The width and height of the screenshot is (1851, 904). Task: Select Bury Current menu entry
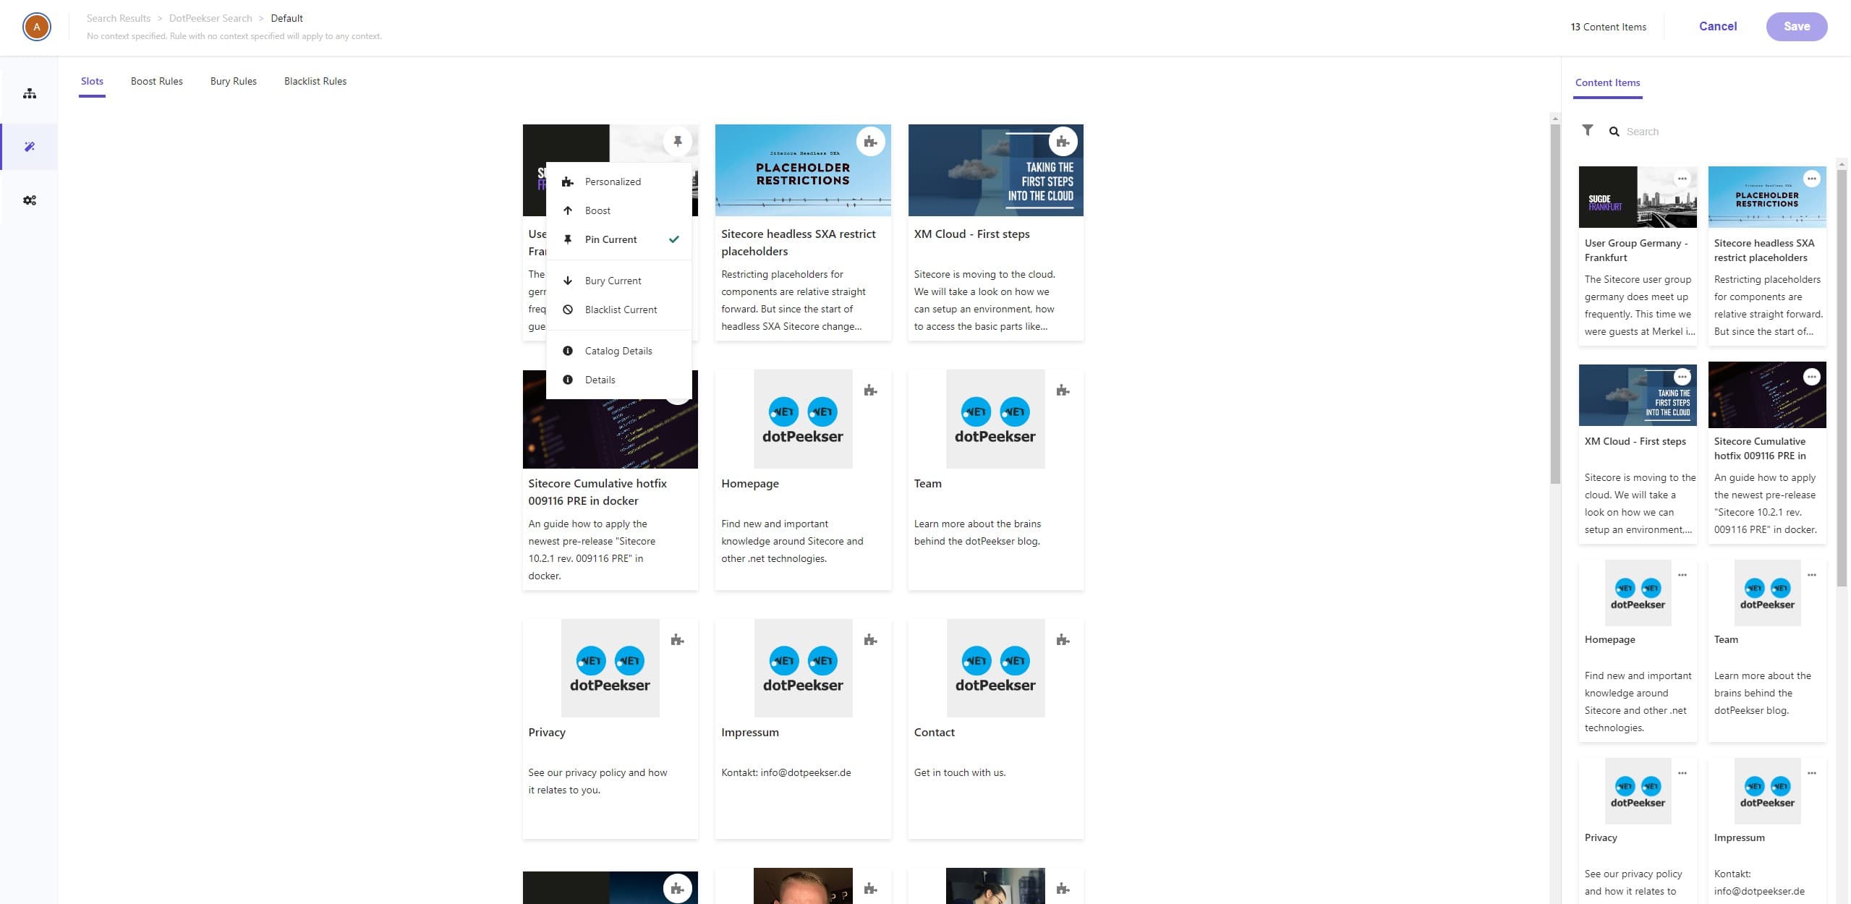tap(618, 281)
